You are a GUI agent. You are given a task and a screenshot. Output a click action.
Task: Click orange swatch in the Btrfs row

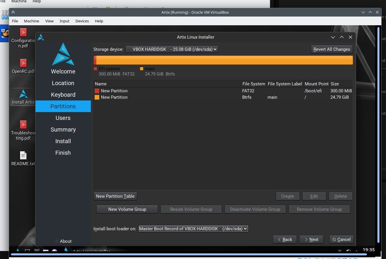tap(97, 97)
